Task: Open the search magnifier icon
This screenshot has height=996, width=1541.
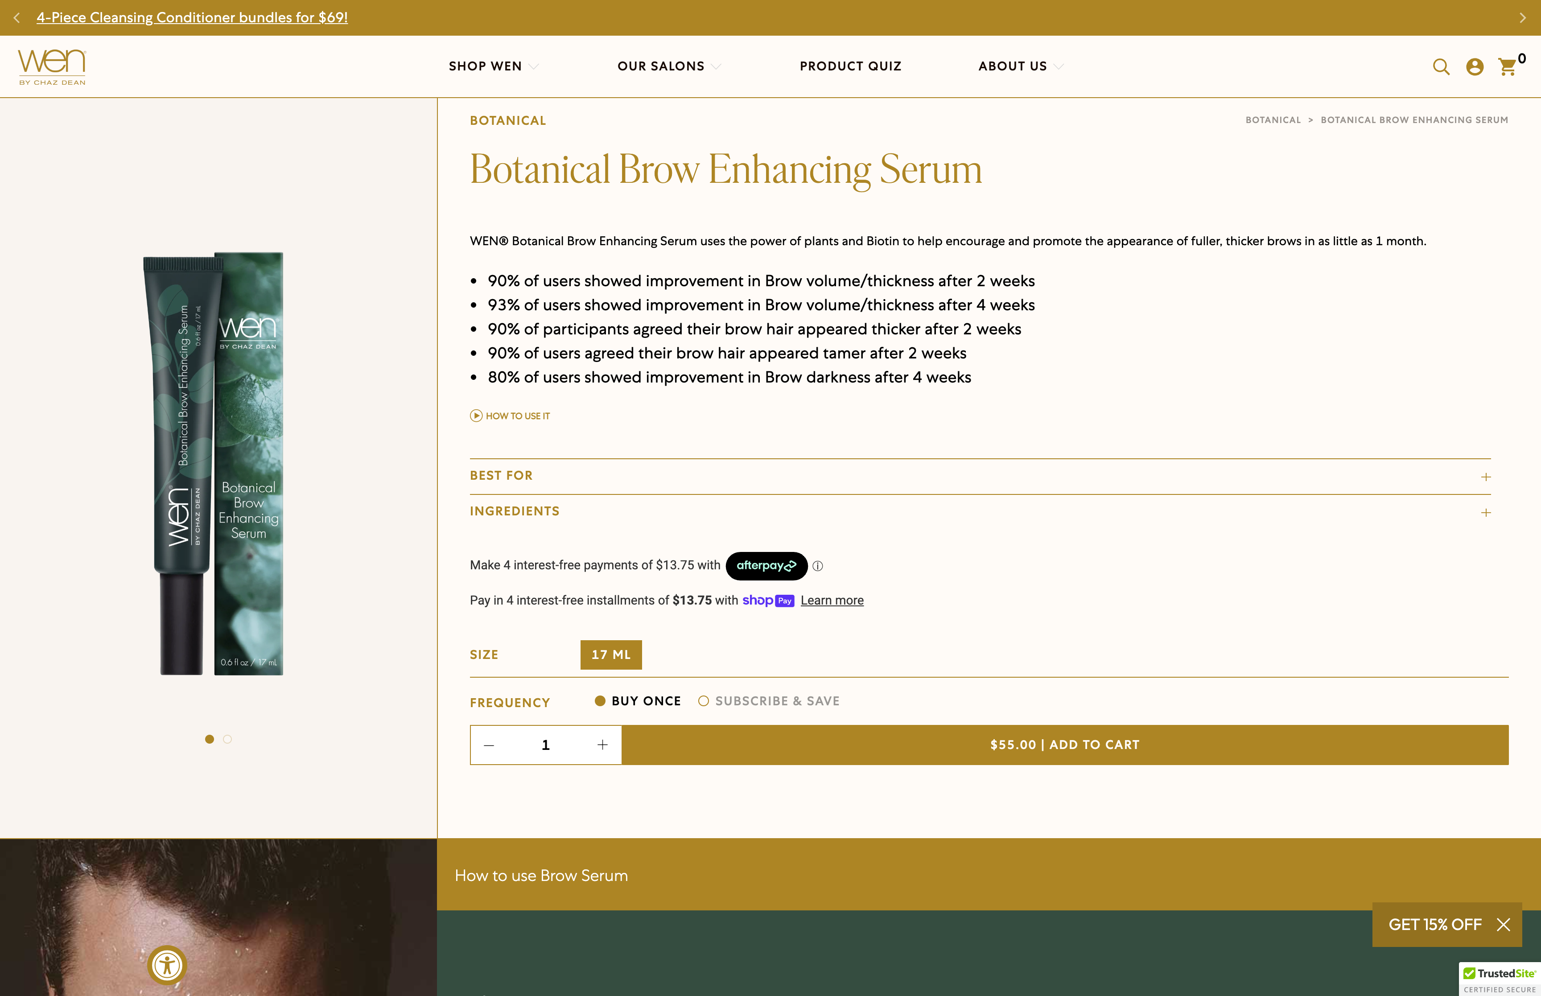Action: (1441, 66)
